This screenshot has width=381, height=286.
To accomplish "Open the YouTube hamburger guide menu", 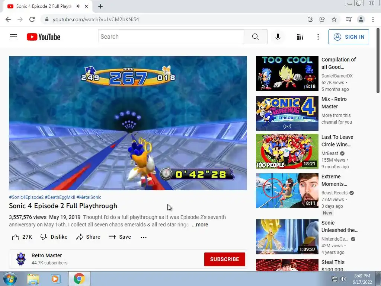I will tap(13, 37).
